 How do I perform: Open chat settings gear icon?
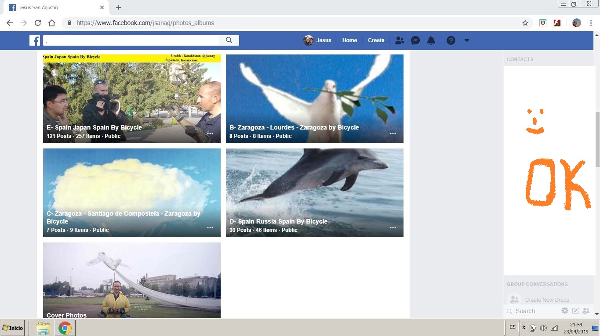[x=565, y=311]
